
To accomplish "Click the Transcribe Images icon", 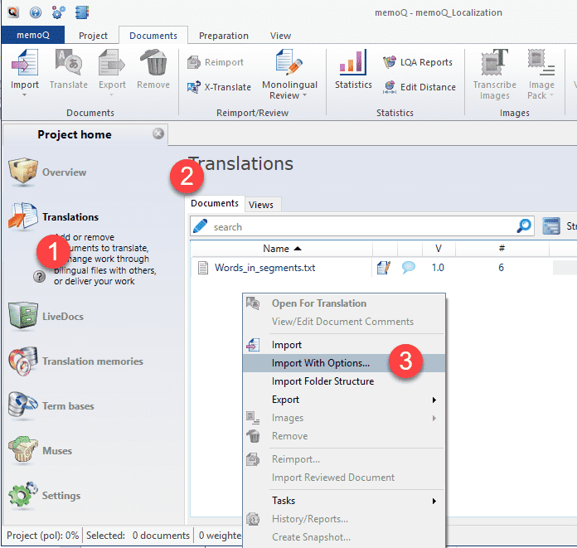I will point(495,63).
